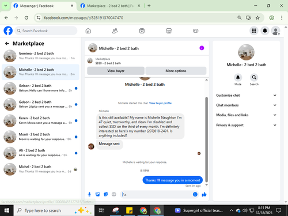Open the Sticky Notes taskbar icon

click(x=129, y=210)
